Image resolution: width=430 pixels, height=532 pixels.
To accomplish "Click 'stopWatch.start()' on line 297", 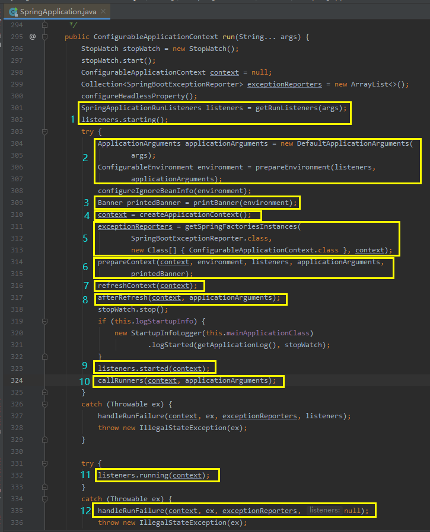I will pyautogui.click(x=116, y=60).
